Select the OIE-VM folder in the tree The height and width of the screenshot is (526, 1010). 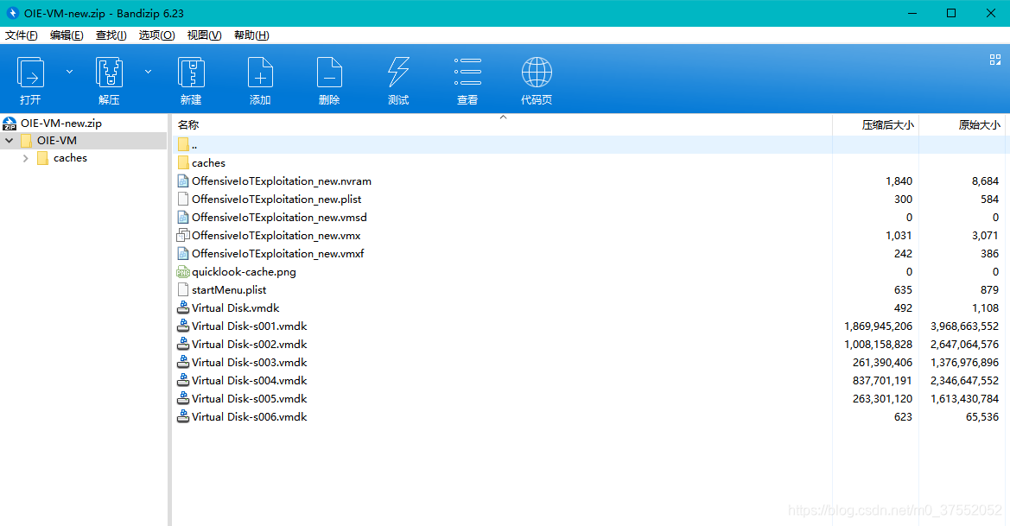(x=57, y=140)
